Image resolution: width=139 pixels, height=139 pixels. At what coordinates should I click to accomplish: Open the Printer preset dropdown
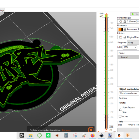128,37
